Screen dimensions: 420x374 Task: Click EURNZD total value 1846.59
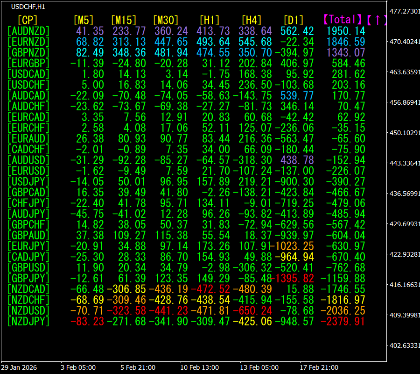[x=346, y=42]
